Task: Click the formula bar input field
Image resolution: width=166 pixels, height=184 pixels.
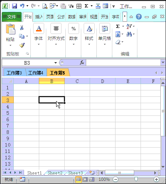Action: pos(123,63)
